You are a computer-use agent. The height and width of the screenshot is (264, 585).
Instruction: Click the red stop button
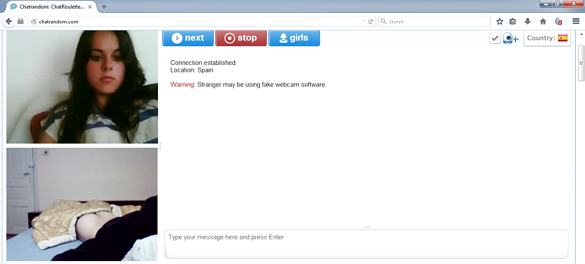click(x=241, y=37)
